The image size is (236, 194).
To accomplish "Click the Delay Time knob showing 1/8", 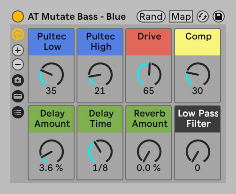I will coord(100,151).
